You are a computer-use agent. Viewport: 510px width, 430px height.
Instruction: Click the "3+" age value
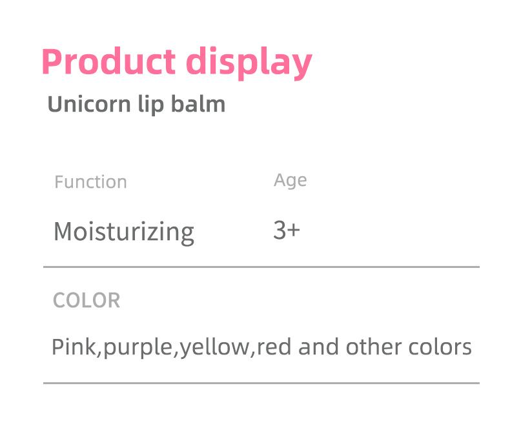[286, 230]
